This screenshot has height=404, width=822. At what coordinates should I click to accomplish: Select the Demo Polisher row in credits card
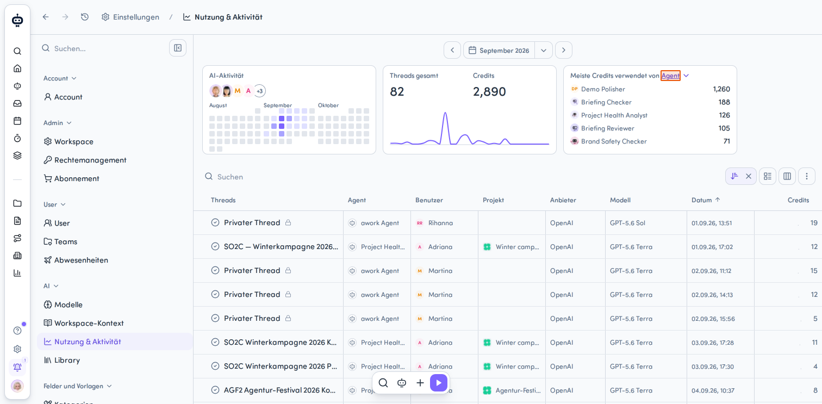pos(650,89)
